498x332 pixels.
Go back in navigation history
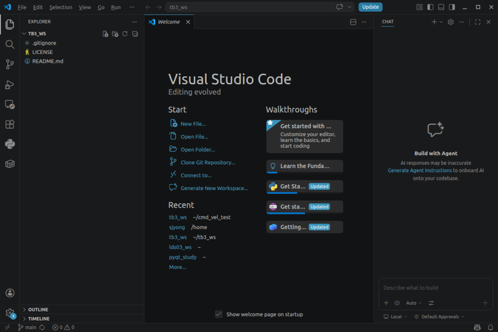(148, 7)
